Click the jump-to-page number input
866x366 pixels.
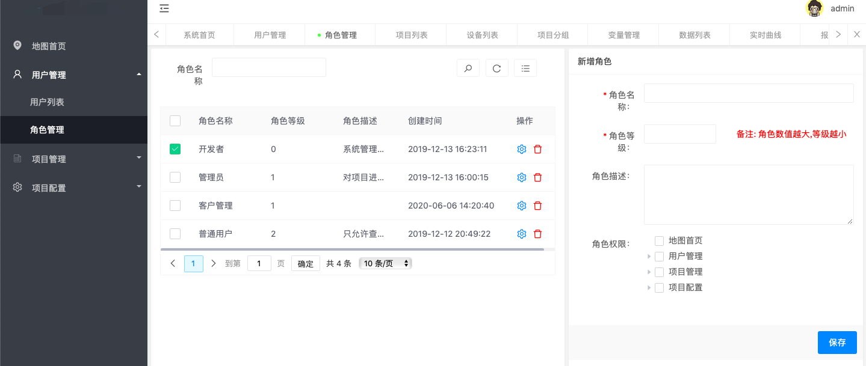click(259, 263)
